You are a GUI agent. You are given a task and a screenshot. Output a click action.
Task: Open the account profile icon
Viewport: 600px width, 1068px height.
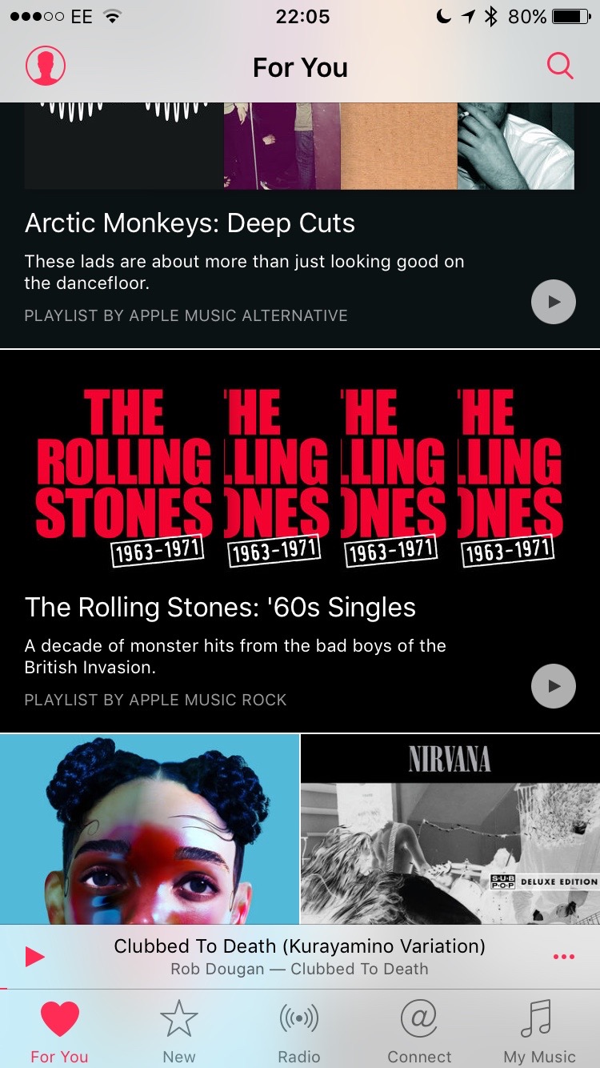click(46, 66)
